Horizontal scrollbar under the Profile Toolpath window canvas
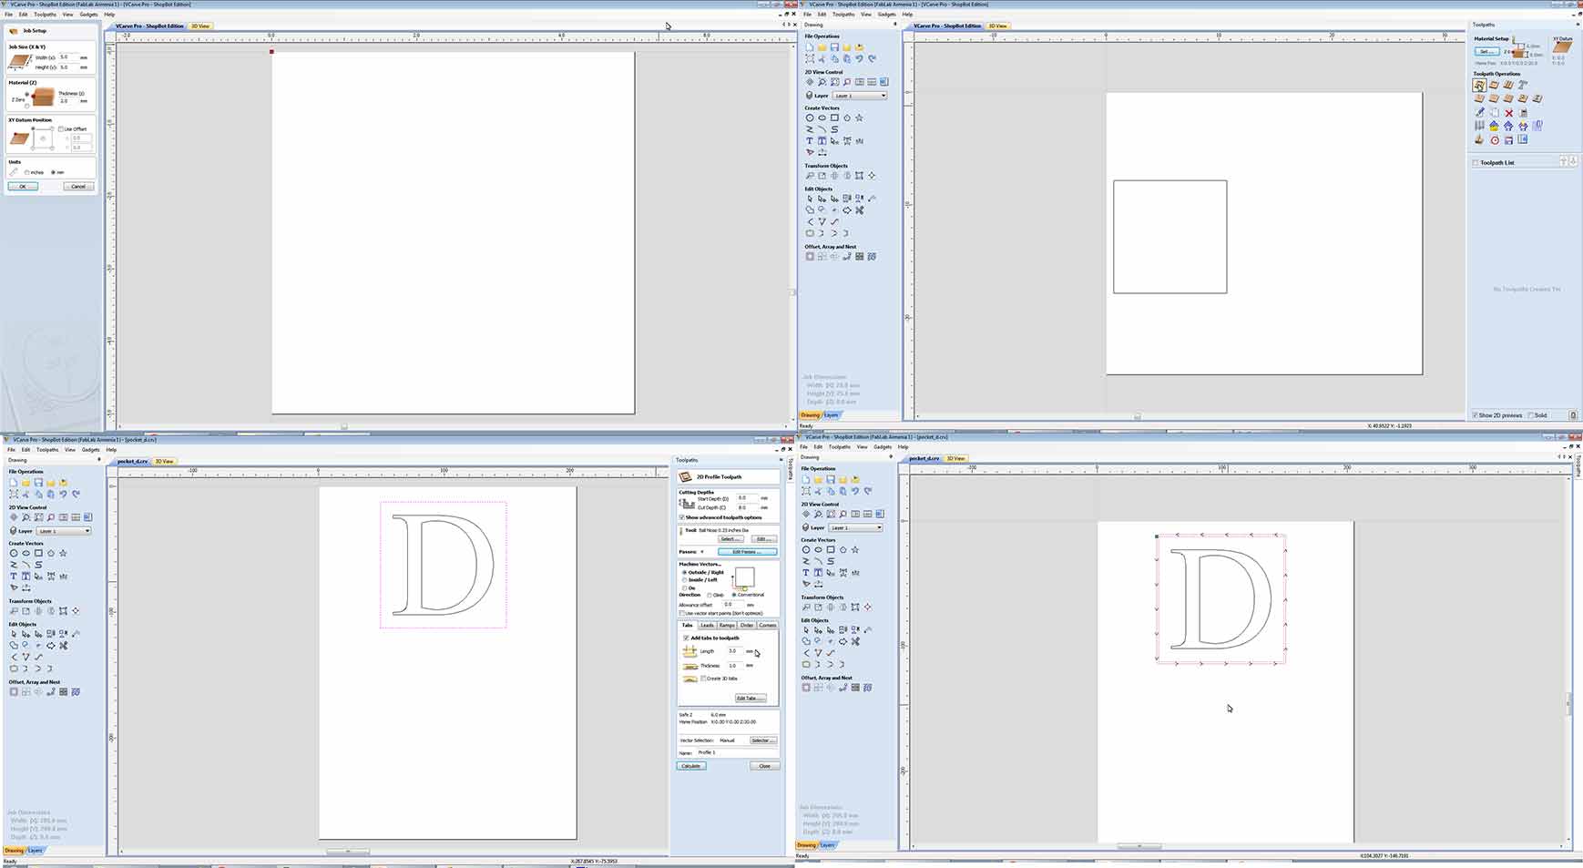Image resolution: width=1583 pixels, height=868 pixels. point(348,852)
